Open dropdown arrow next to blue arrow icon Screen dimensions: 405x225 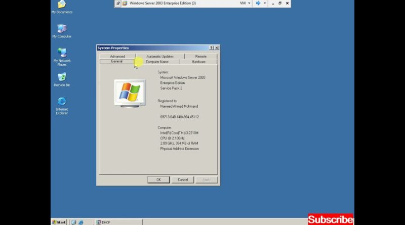(265, 4)
